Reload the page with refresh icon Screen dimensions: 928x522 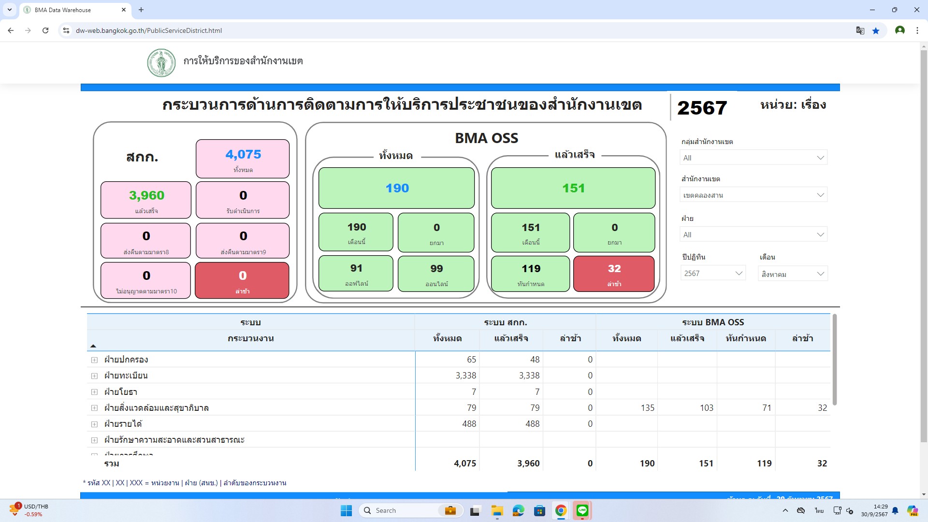click(45, 30)
